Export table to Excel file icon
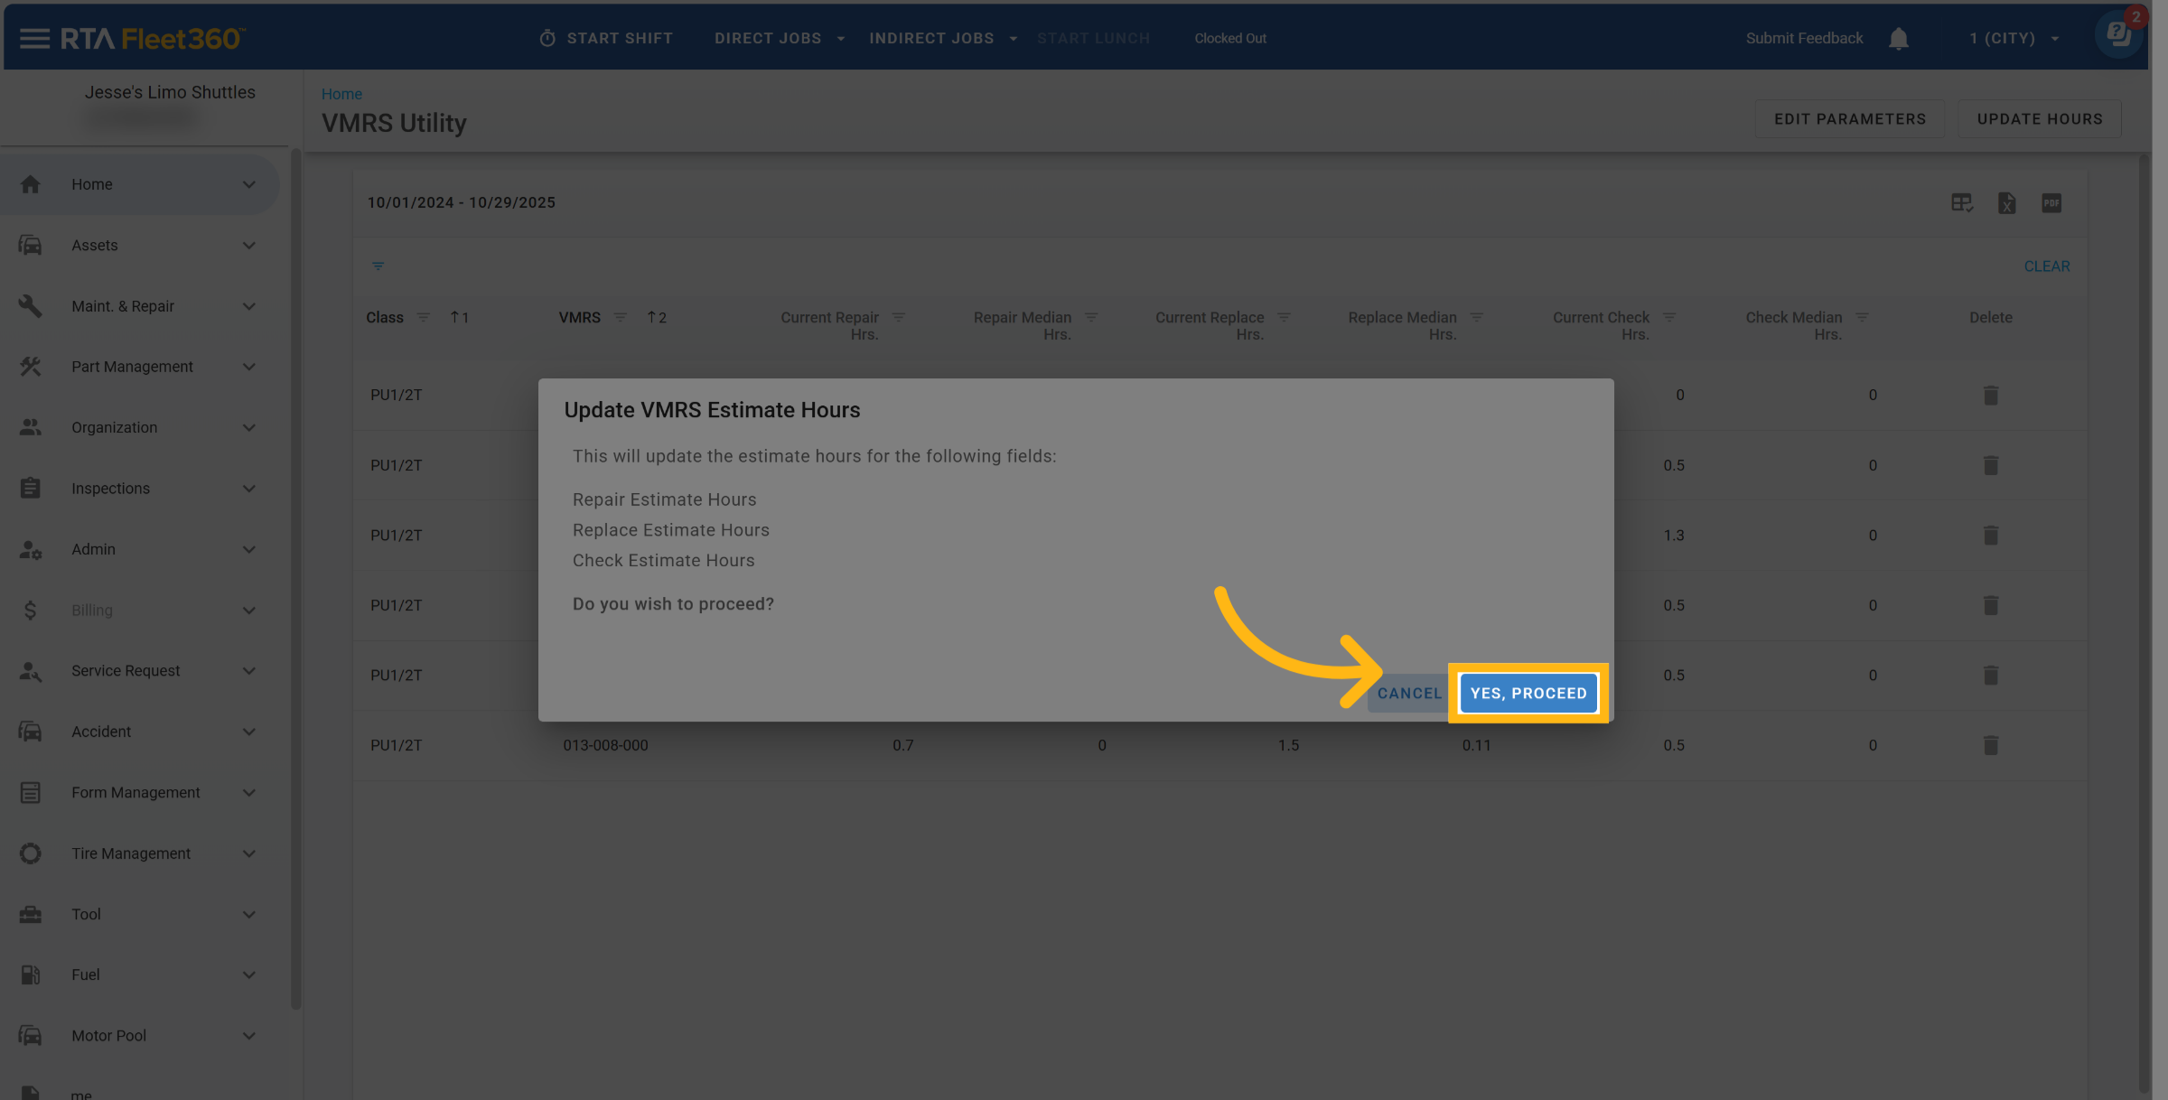 pyautogui.click(x=2006, y=203)
